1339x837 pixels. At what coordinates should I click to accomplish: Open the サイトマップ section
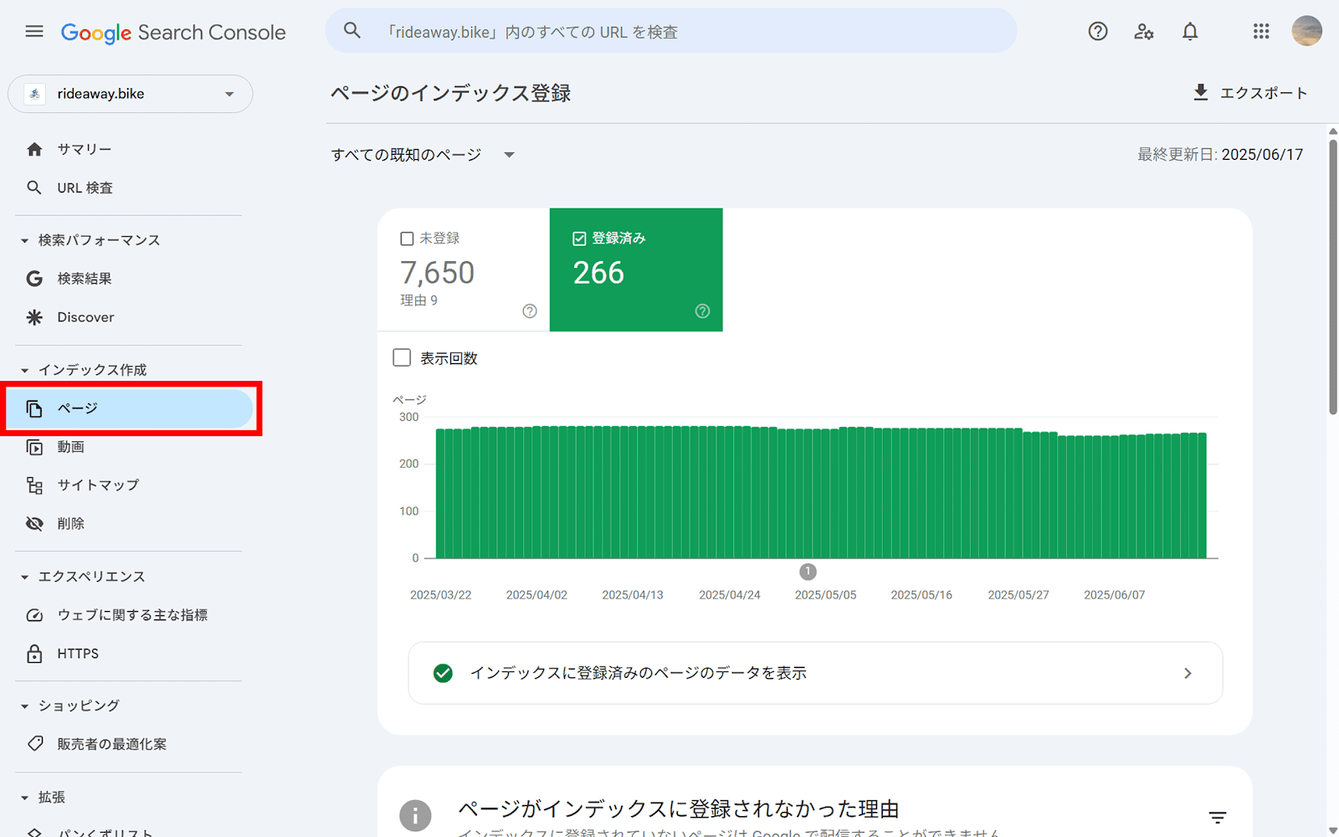click(98, 485)
